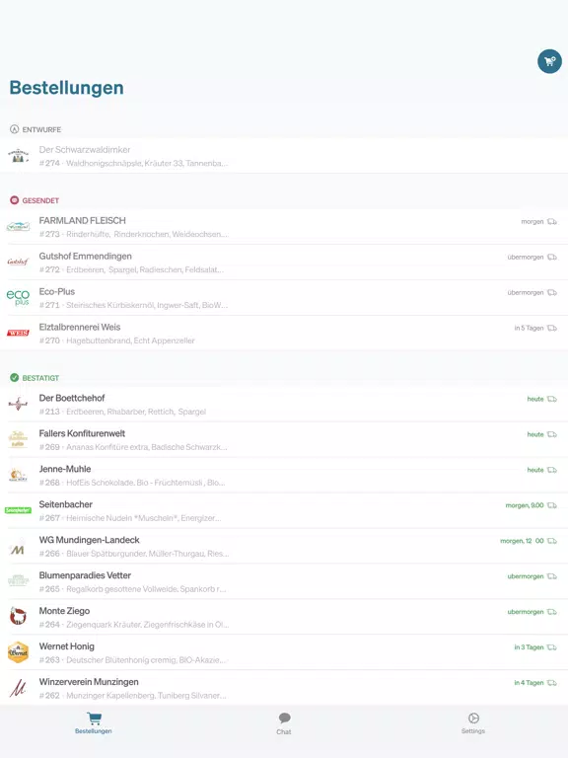Click delivery truck icon for Wernet Honig
Viewport: 568px width, 758px height.
552,647
